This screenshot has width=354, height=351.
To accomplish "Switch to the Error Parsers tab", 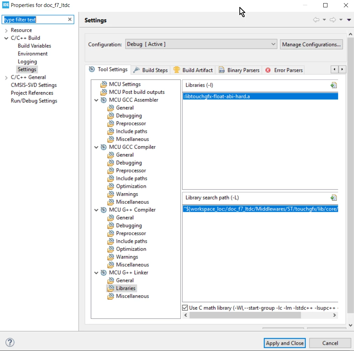I will coord(284,70).
